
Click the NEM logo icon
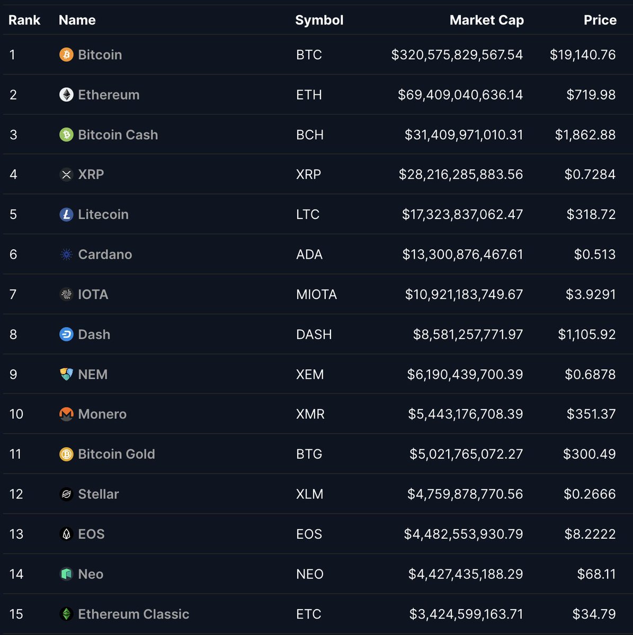coord(66,374)
